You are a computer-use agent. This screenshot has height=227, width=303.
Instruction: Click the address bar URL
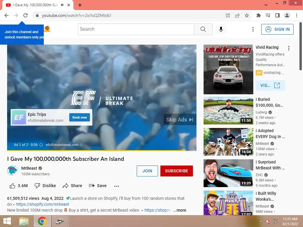pos(76,15)
